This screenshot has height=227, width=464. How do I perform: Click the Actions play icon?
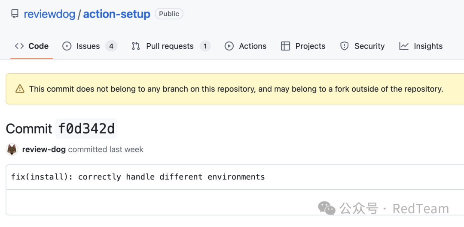pyautogui.click(x=229, y=46)
